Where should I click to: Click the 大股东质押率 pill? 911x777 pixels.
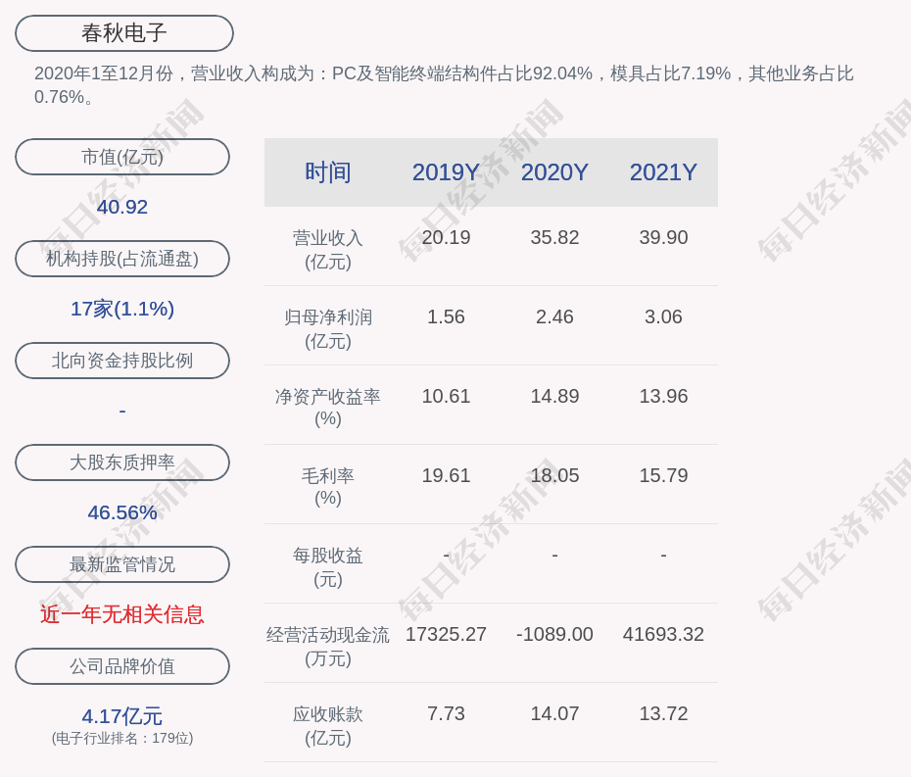[122, 462]
